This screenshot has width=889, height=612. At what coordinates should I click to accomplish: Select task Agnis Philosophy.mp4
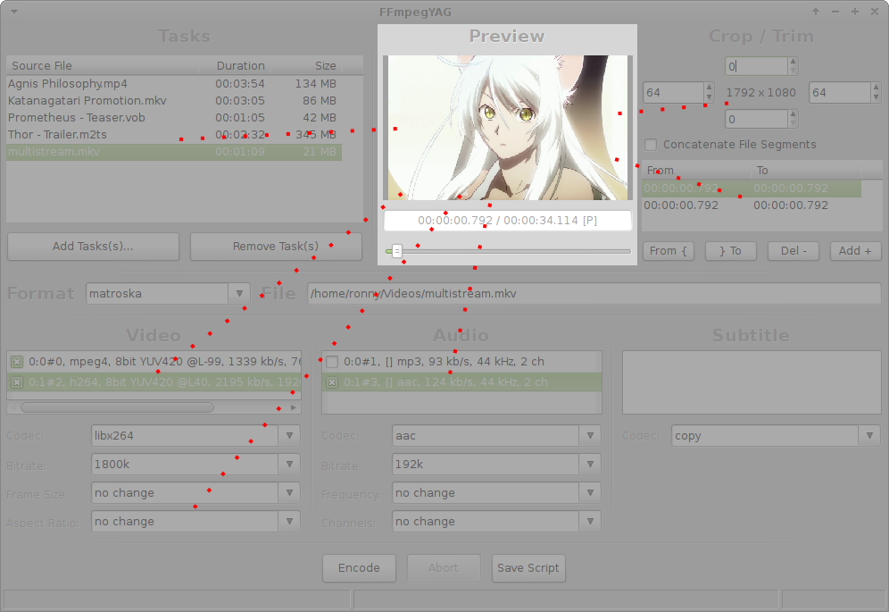coord(174,83)
